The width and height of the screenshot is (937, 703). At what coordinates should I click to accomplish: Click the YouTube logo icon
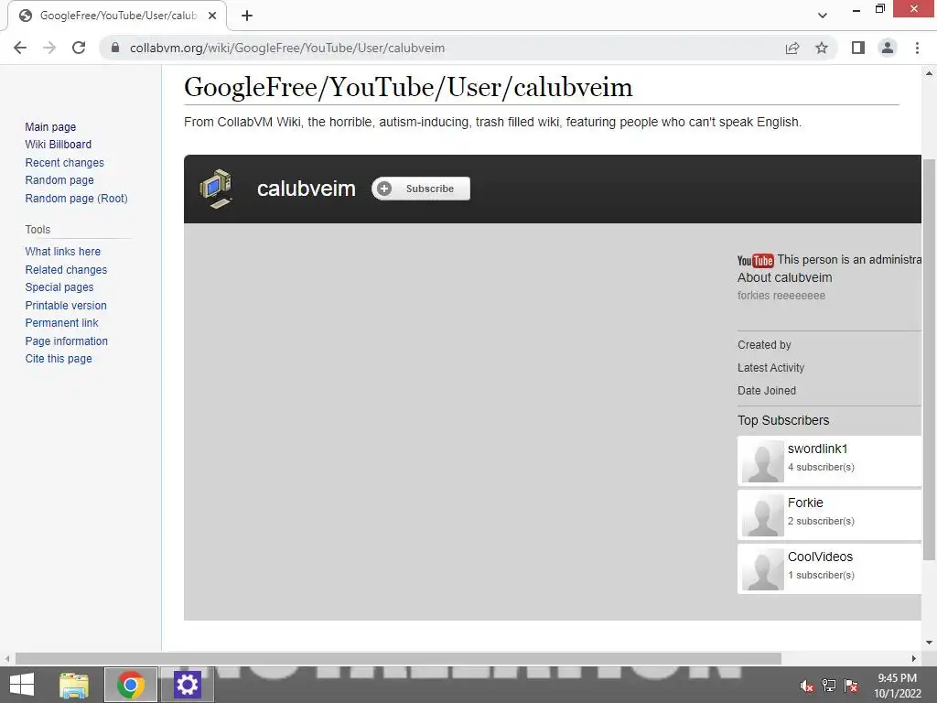coord(755,260)
